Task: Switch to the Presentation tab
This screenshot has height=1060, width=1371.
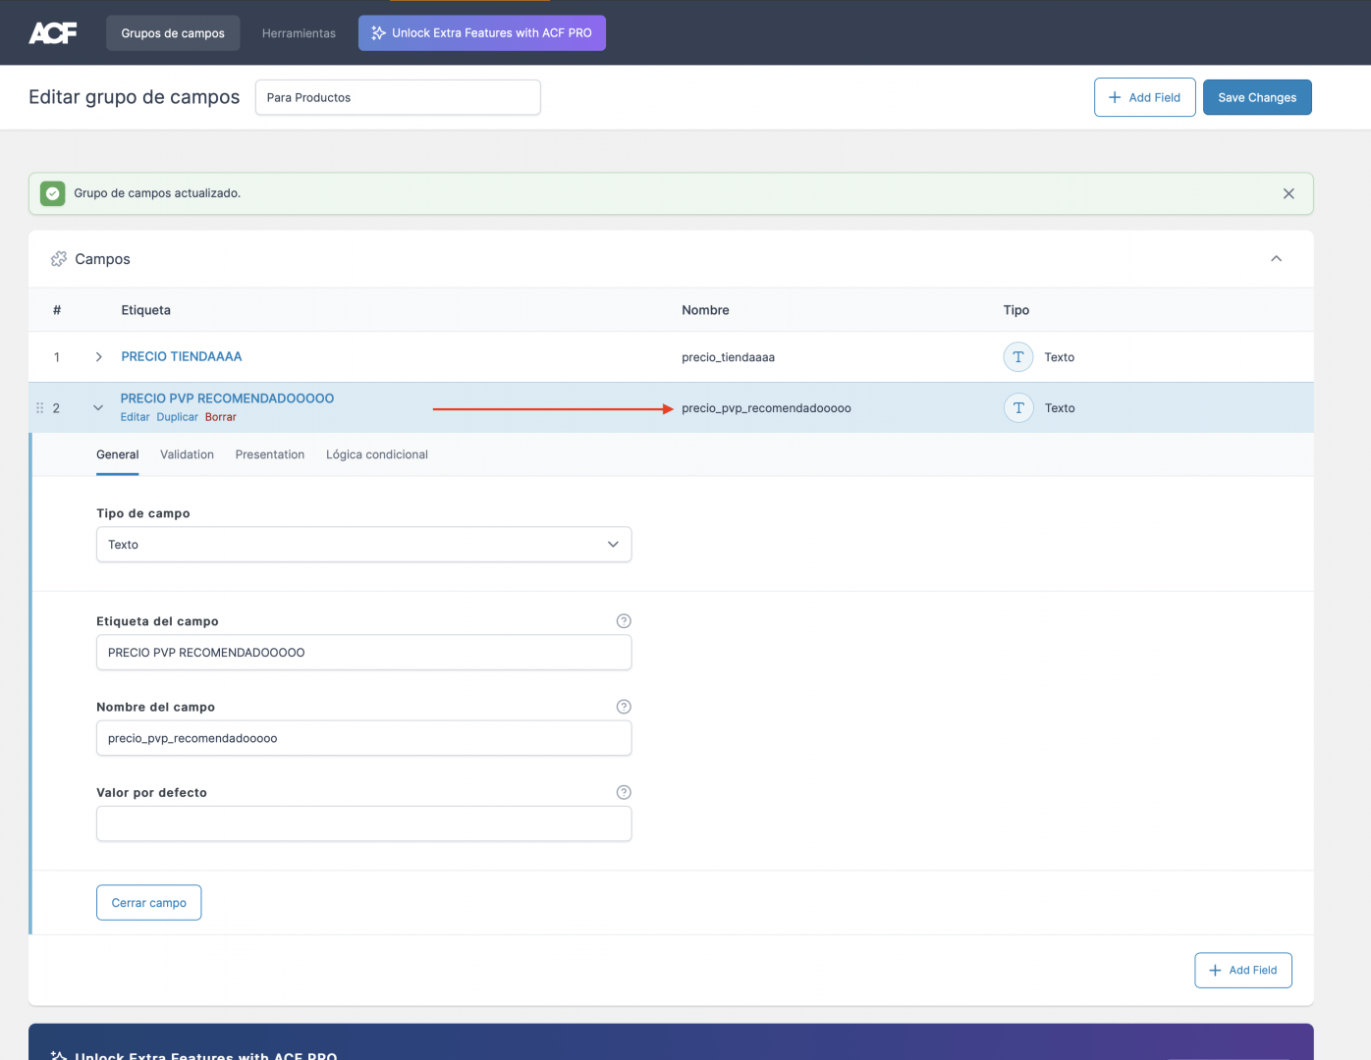Action: tap(270, 455)
